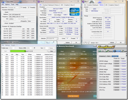Switch to EasyTune6 Frequency sub-tab
The image size is (128, 100).
pos(102,56)
